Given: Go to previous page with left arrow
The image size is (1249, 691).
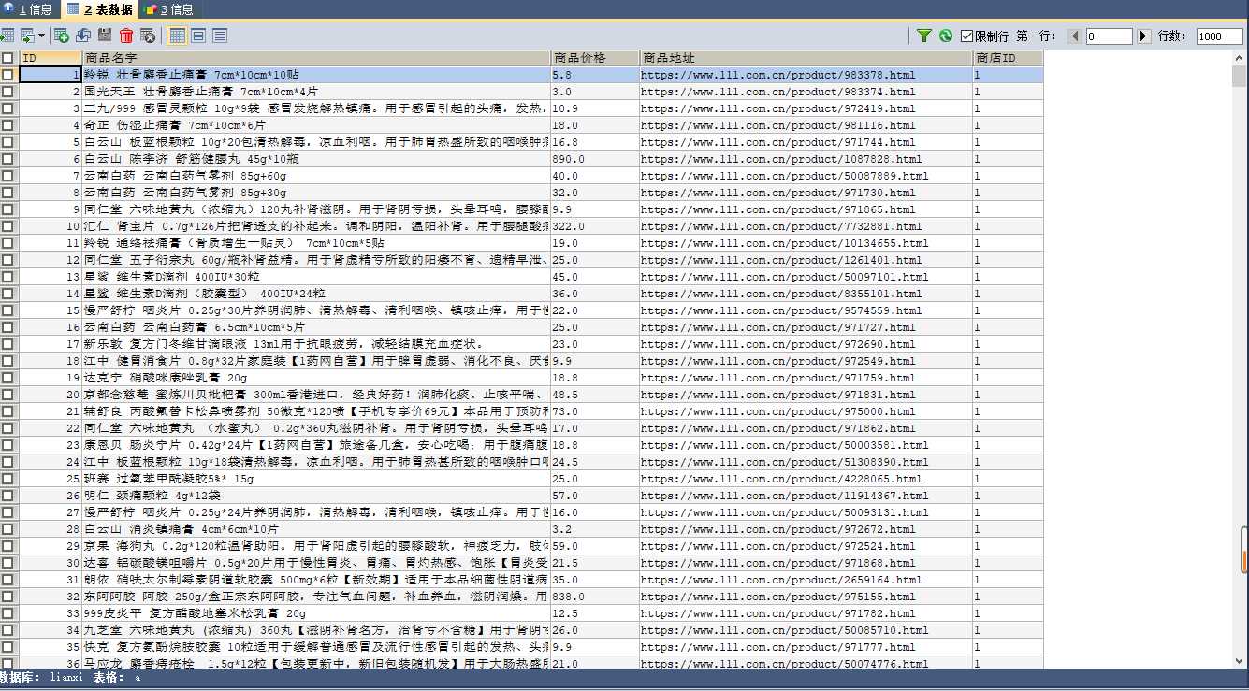Looking at the screenshot, I should click(x=1074, y=36).
